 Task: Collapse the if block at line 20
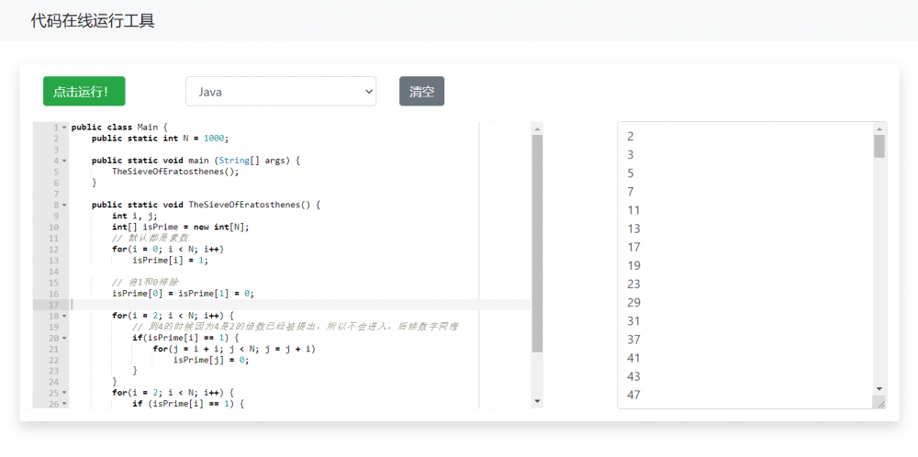point(64,338)
